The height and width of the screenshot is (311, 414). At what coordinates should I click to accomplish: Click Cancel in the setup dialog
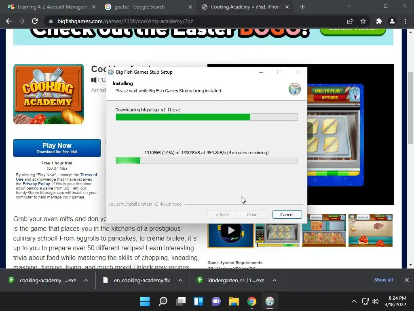point(287,215)
